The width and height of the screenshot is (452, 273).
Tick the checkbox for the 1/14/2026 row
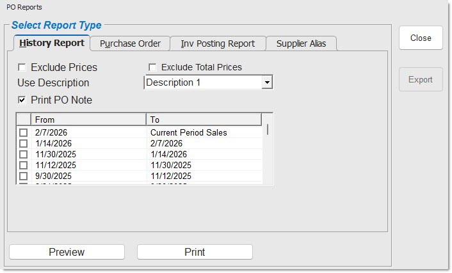[x=24, y=144]
